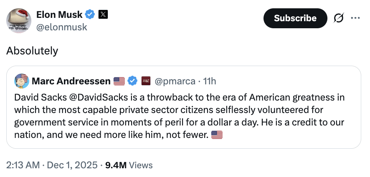
Task: Click the Grok explain-post icon
Action: pyautogui.click(x=339, y=18)
